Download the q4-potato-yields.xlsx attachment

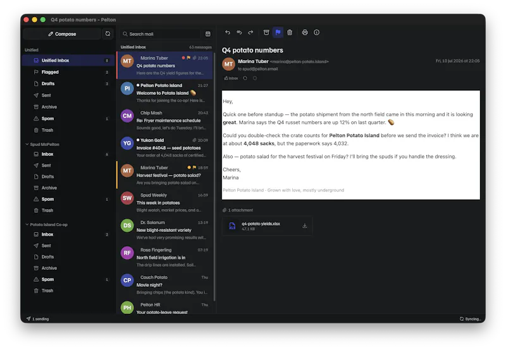[x=305, y=226]
